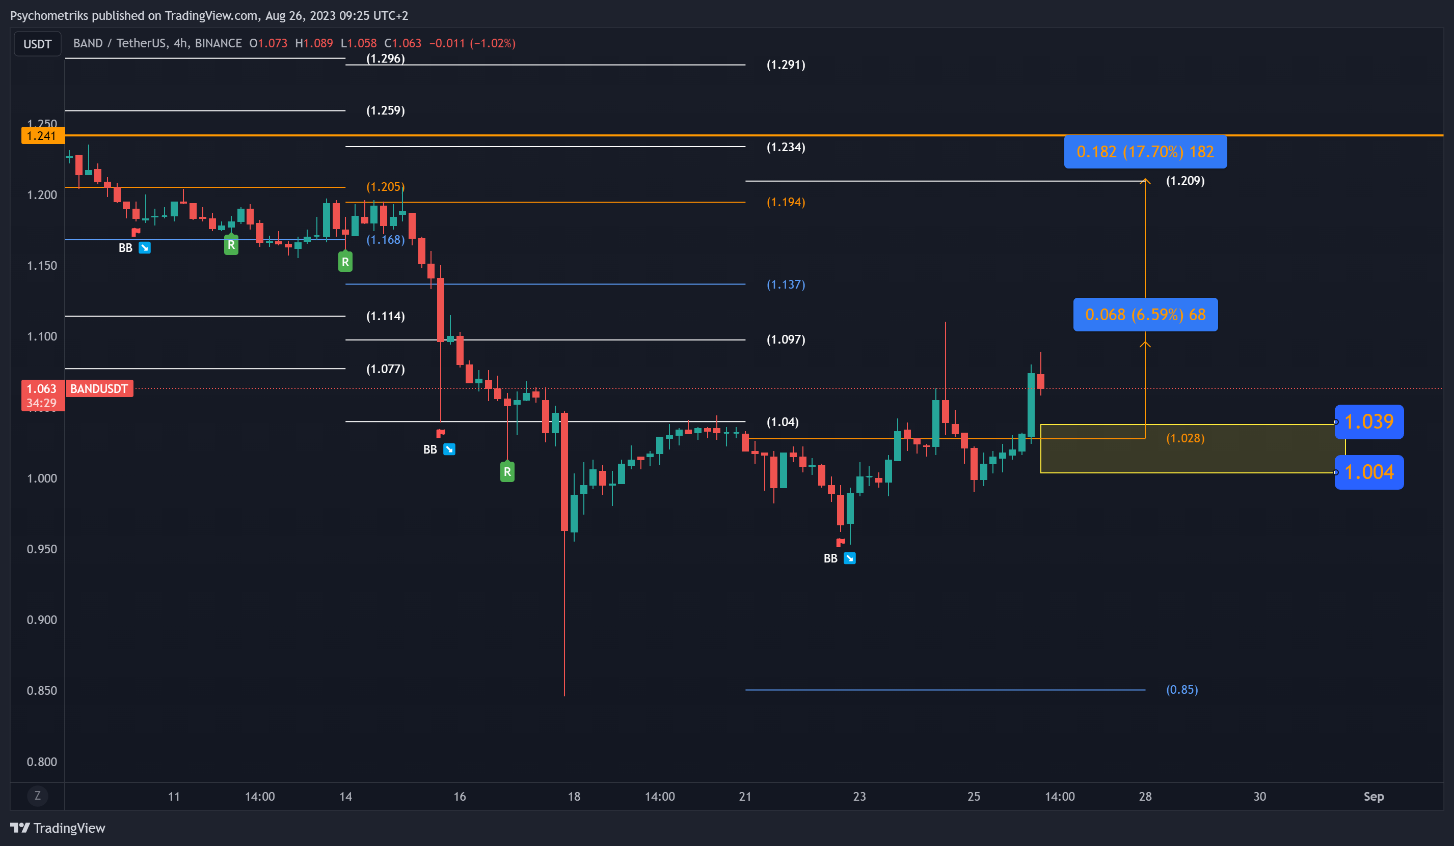This screenshot has height=846, width=1454.
Task: Click the TradingView logo
Action: click(x=58, y=828)
